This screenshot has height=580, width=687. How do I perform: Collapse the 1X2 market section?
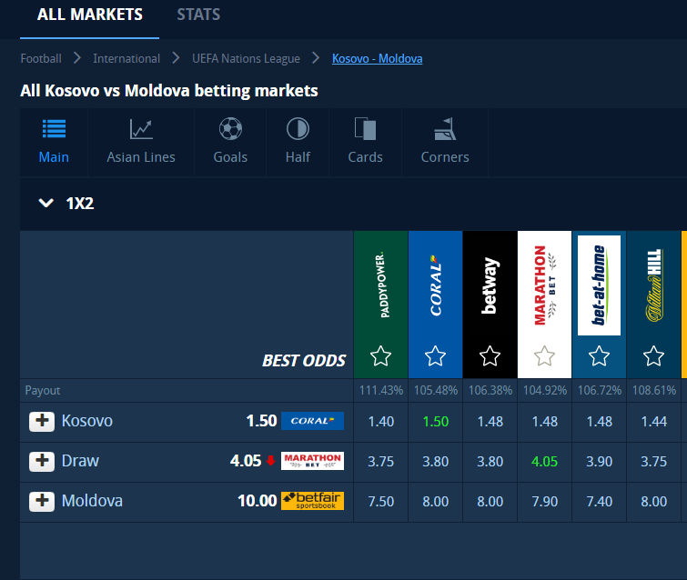coord(46,204)
